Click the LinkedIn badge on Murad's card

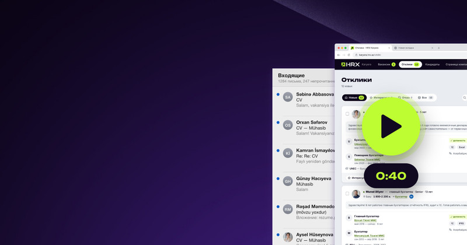click(x=412, y=197)
